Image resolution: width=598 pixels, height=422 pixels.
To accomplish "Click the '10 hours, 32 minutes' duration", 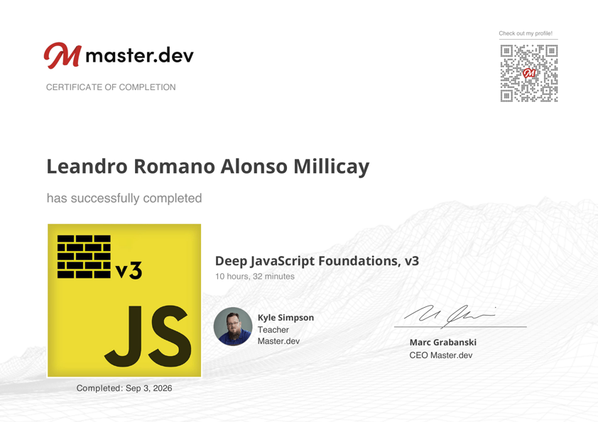I will (255, 277).
